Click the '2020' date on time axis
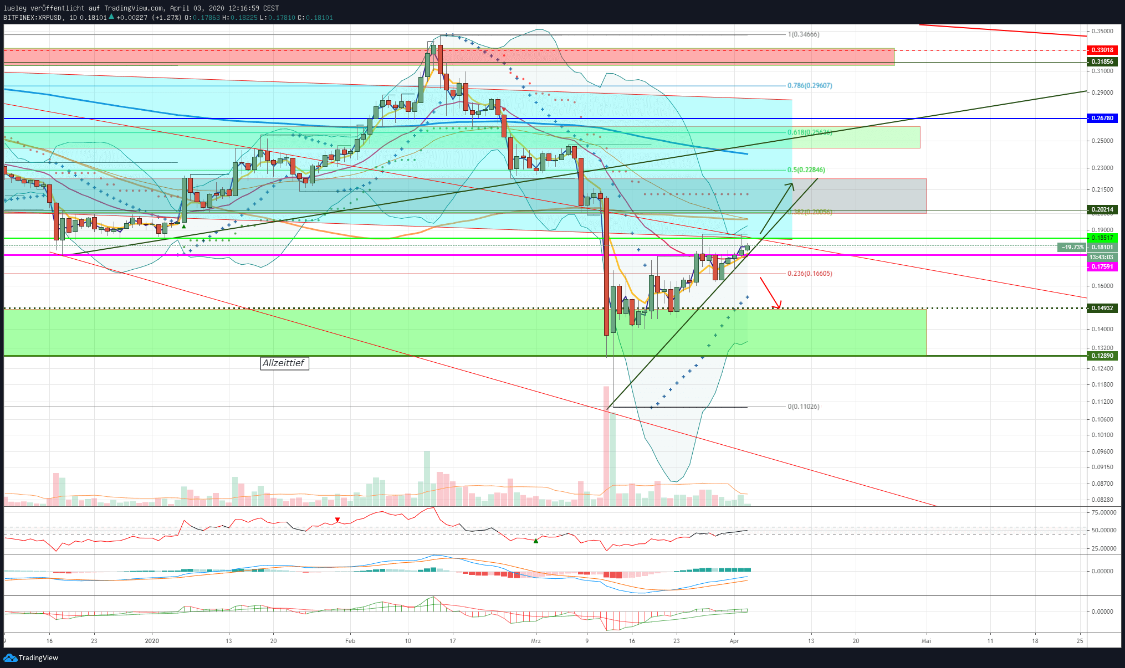Image resolution: width=1125 pixels, height=668 pixels. coord(152,641)
